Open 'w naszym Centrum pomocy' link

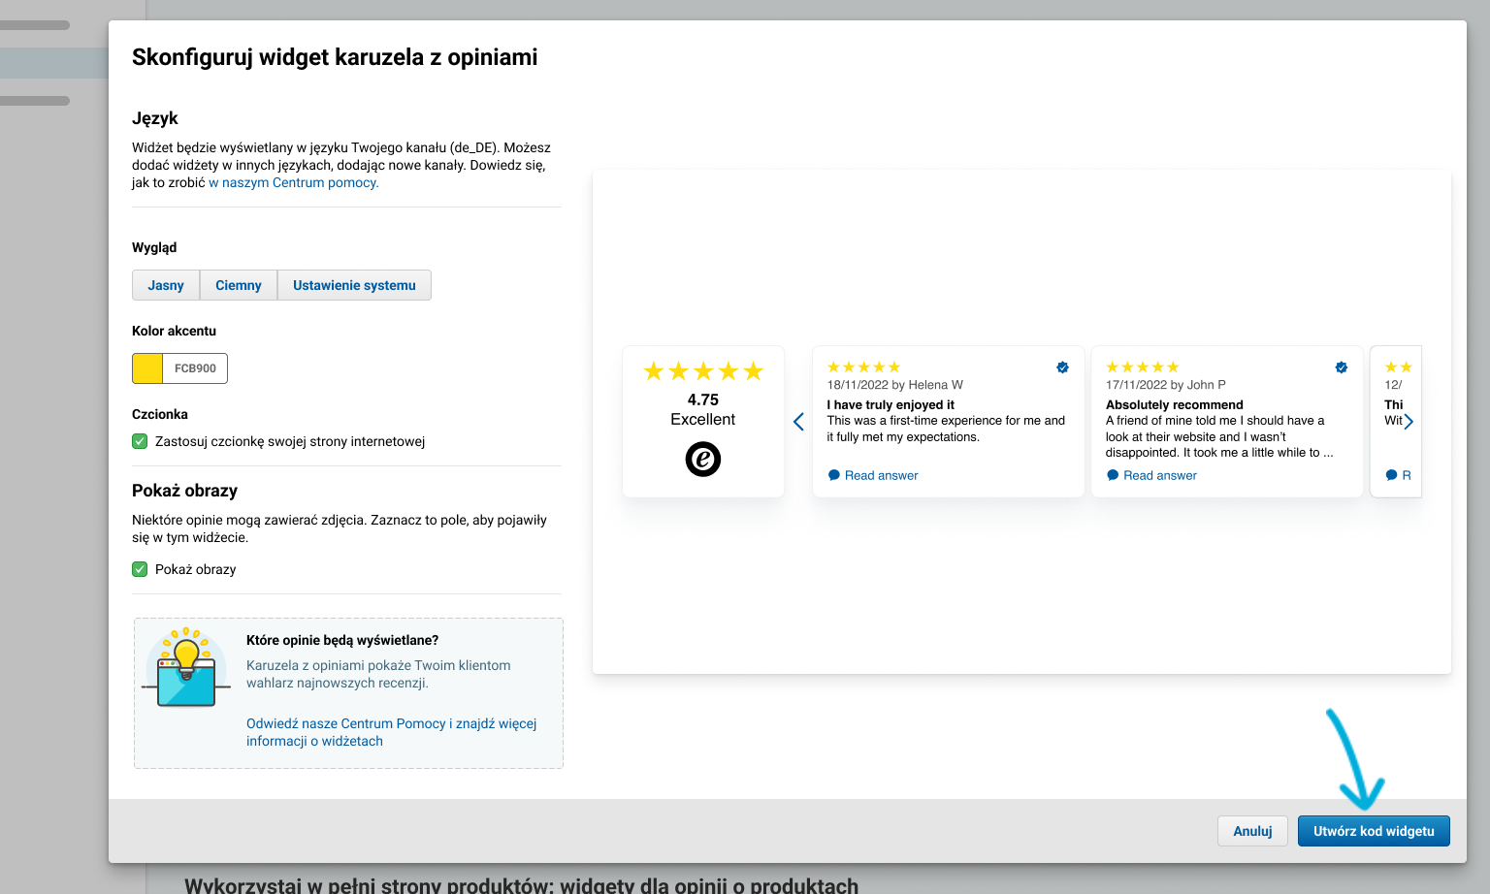(294, 182)
